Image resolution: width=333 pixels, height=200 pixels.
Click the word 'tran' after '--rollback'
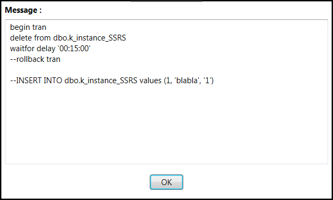point(53,59)
